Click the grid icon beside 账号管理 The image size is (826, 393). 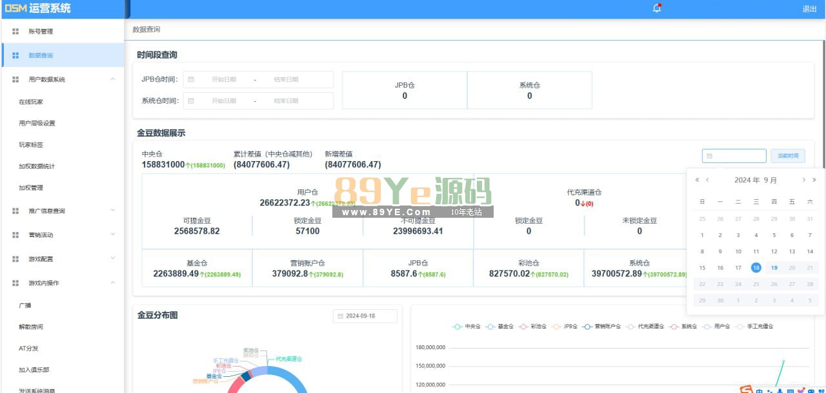[15, 31]
